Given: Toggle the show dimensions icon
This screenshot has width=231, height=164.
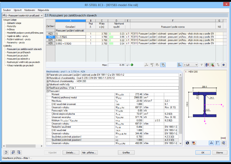Looking at the screenshot, I should point(212,143).
